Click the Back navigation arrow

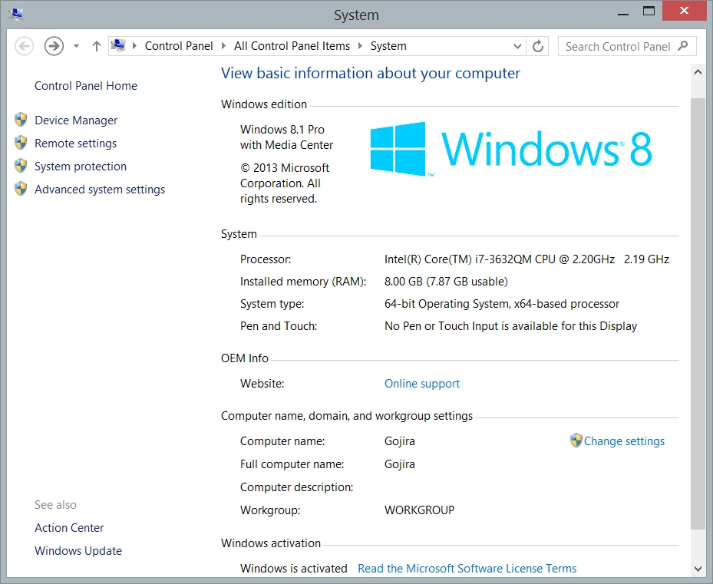24,46
